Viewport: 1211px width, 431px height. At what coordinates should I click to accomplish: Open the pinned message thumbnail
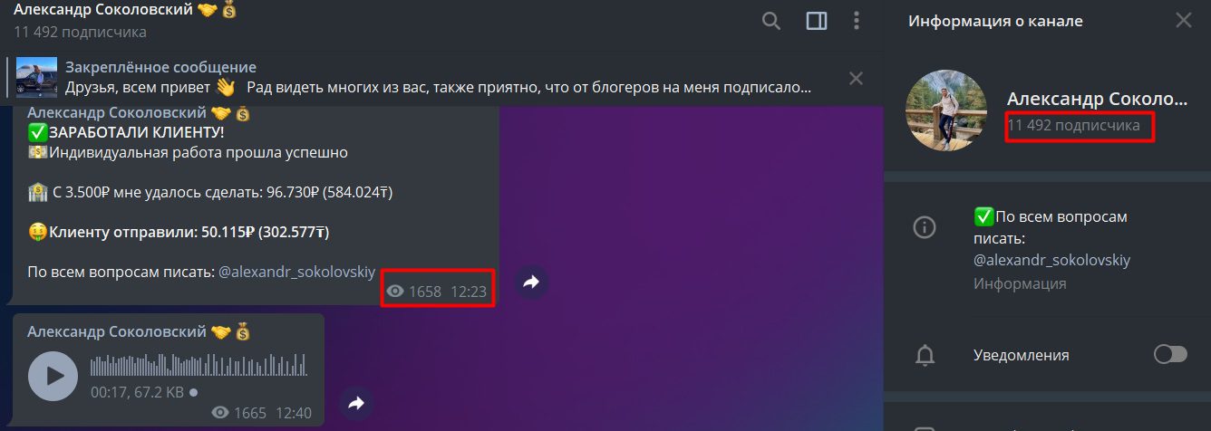coord(37,77)
